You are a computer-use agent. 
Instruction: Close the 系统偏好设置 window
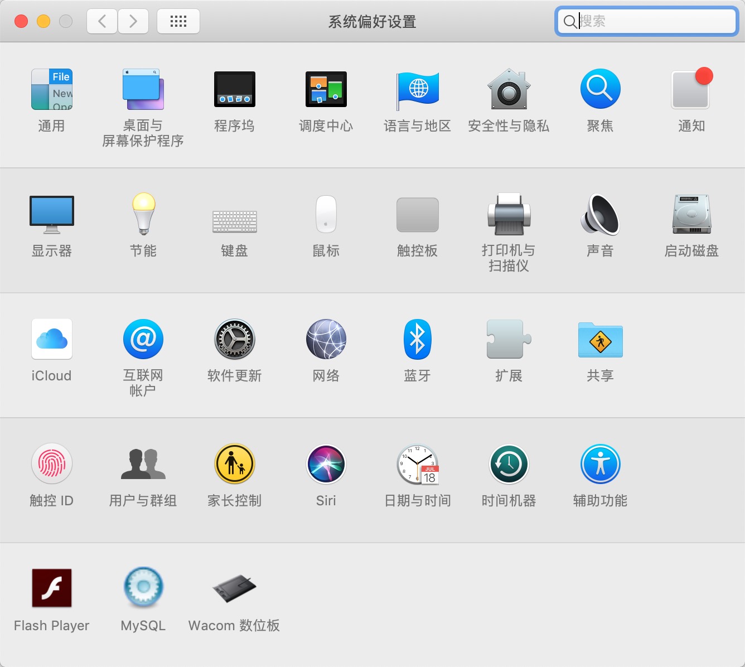click(21, 21)
